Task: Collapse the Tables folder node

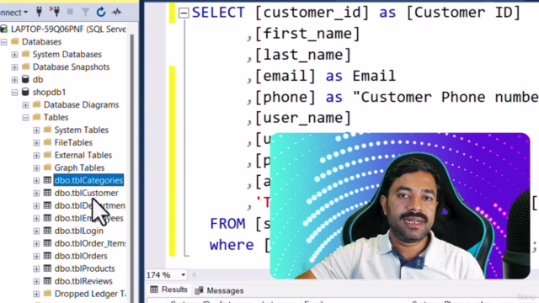Action: (26, 118)
